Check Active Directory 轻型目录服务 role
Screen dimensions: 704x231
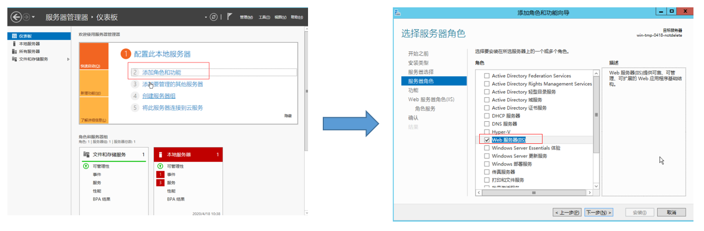click(487, 91)
